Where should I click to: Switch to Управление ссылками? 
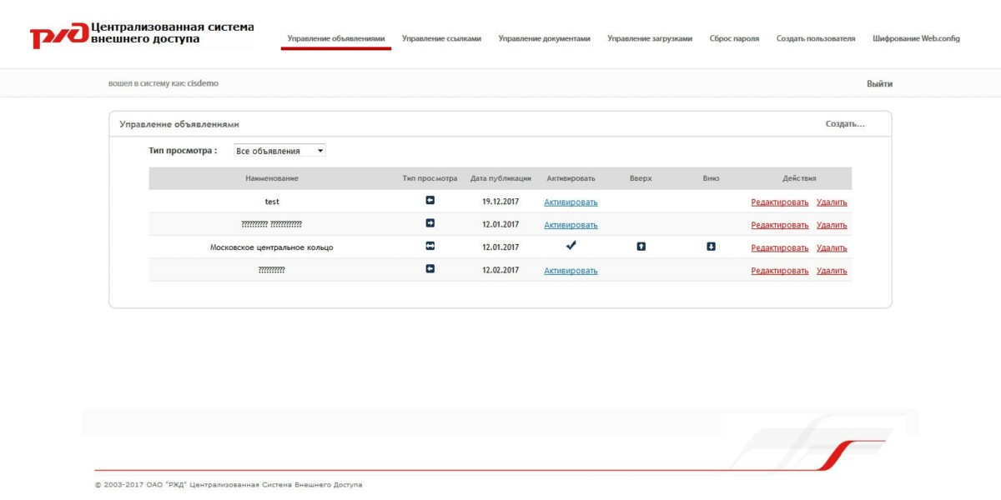click(x=441, y=37)
